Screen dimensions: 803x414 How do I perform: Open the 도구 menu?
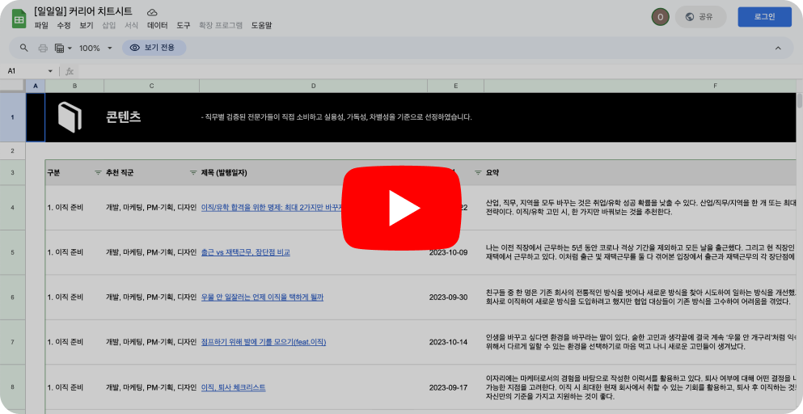tap(184, 25)
